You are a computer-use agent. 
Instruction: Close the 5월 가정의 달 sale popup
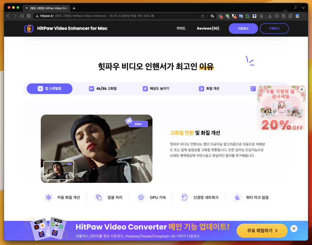pos(302,90)
